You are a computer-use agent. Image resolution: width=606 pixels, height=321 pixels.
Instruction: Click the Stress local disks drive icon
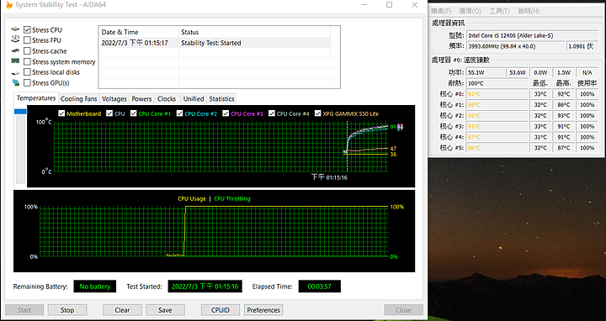click(x=15, y=72)
